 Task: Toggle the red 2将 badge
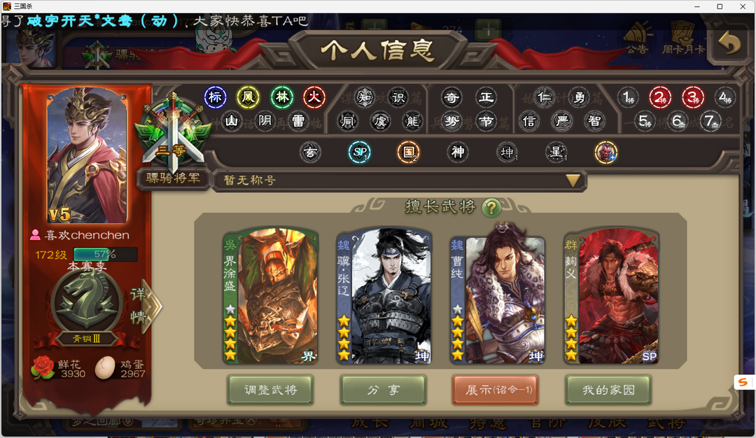tap(660, 98)
